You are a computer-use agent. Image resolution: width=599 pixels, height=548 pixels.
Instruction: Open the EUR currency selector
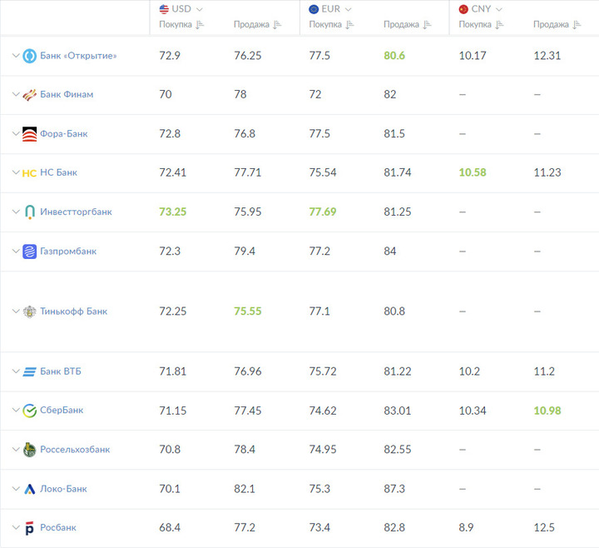(x=330, y=9)
